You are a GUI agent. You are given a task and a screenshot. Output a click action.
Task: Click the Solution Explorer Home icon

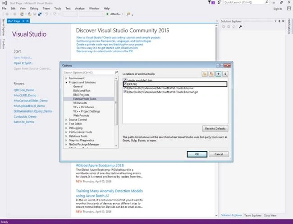233,27
